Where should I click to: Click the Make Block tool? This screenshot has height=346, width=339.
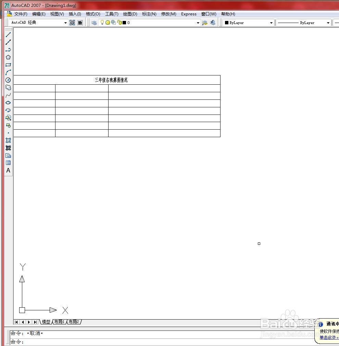pos(8,126)
